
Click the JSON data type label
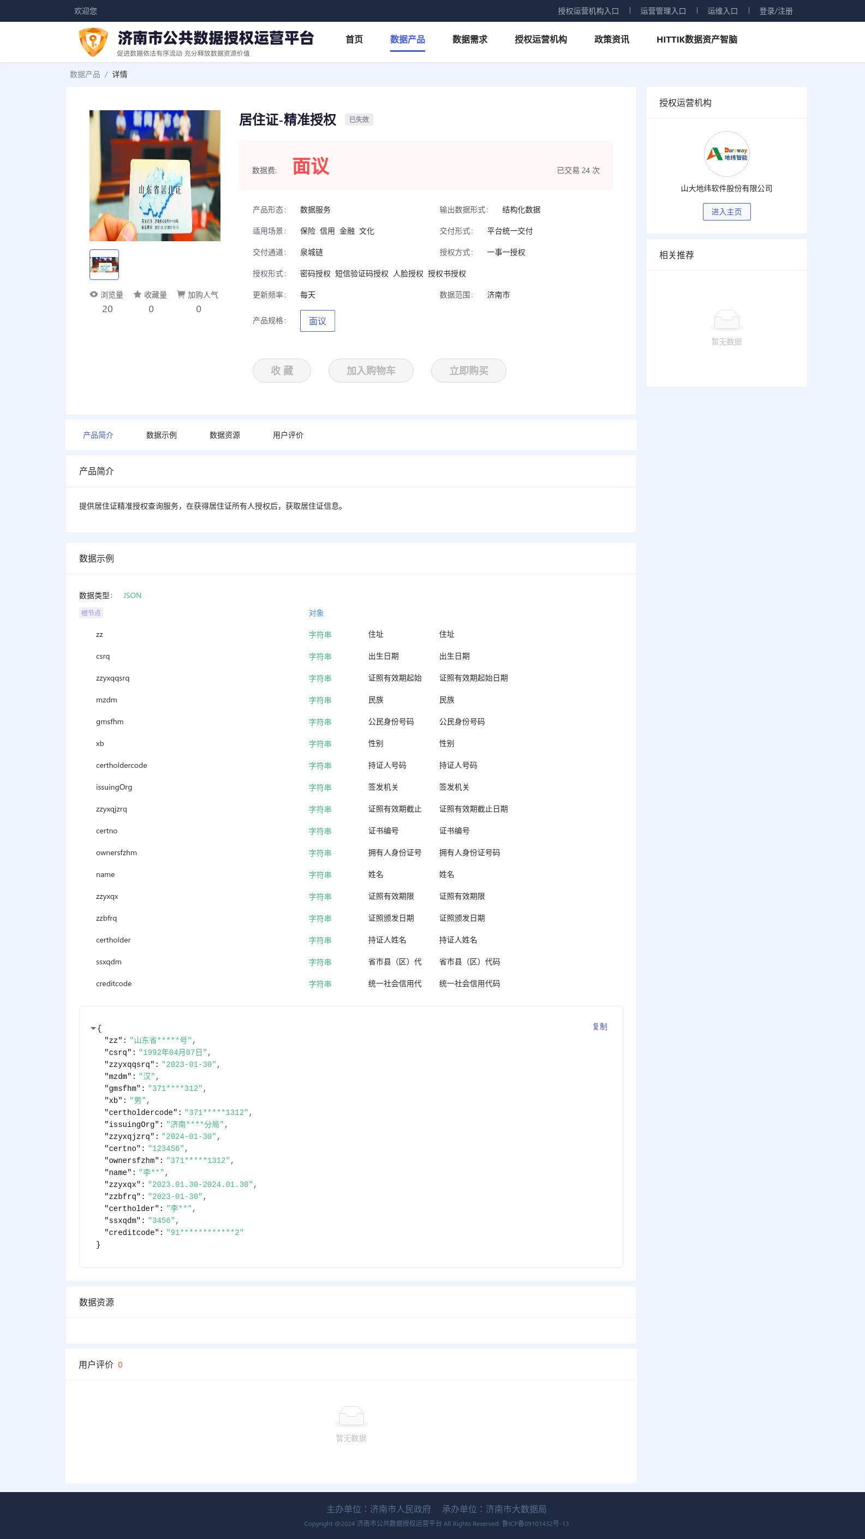point(132,595)
